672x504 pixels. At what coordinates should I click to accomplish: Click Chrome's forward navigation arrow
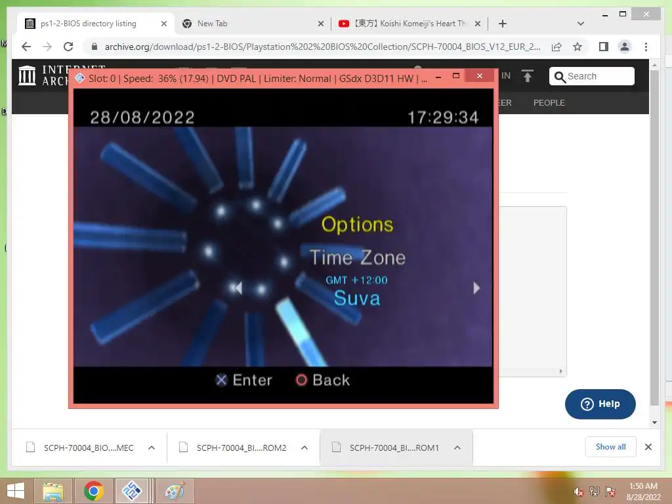(47, 47)
